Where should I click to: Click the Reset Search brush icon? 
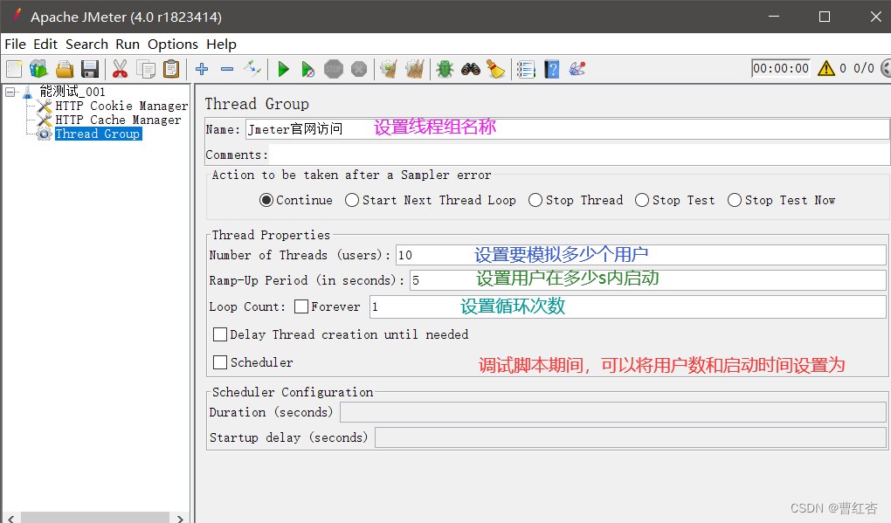click(x=495, y=69)
